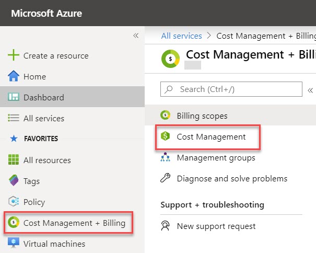
Task: Open Cost Management + Billing from favorites
Action: coord(74,223)
